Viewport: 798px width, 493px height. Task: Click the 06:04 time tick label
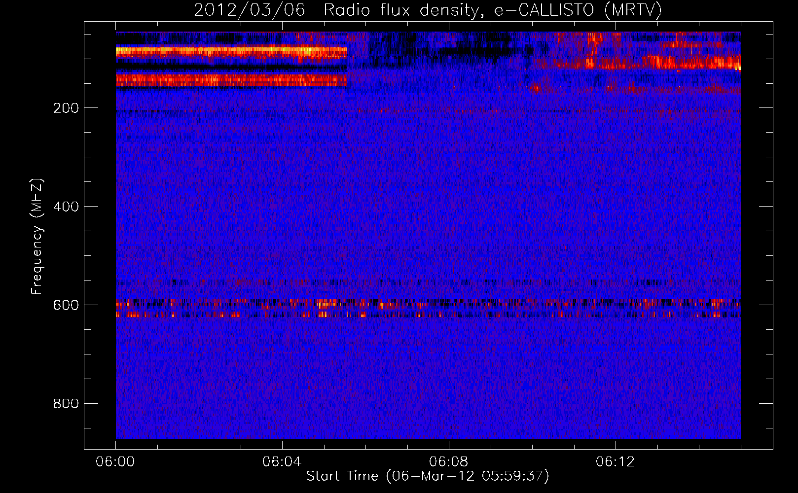coord(282,462)
